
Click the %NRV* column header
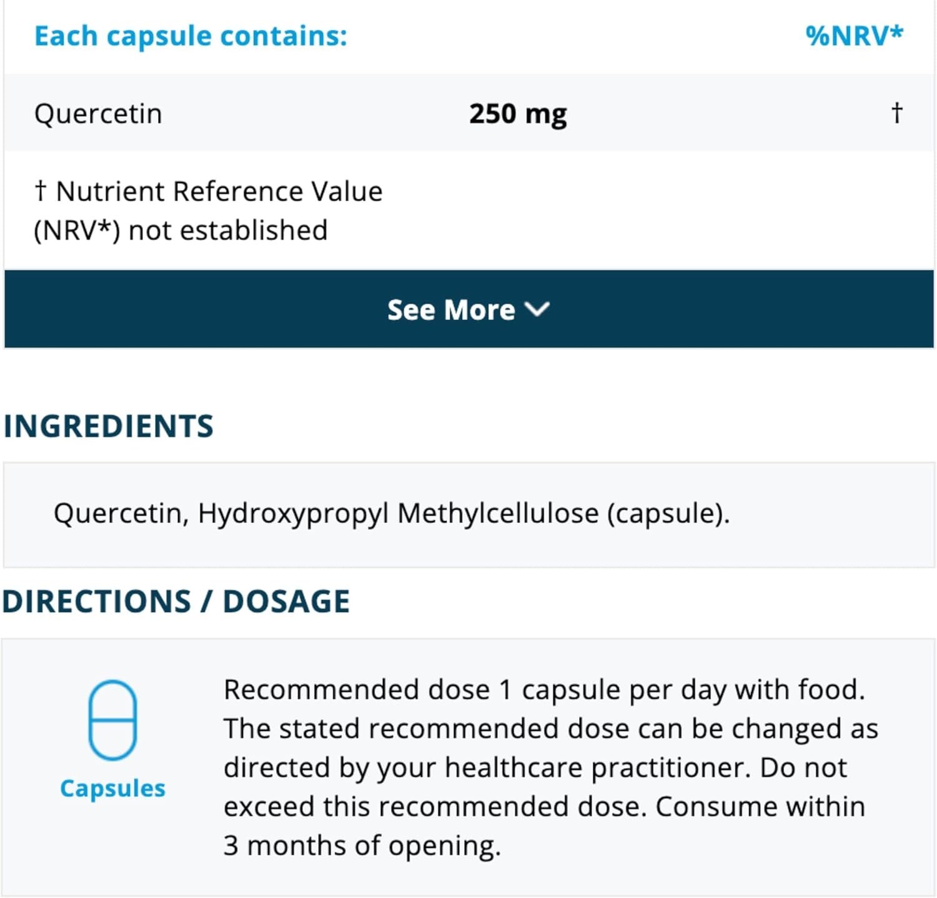pyautogui.click(x=853, y=36)
